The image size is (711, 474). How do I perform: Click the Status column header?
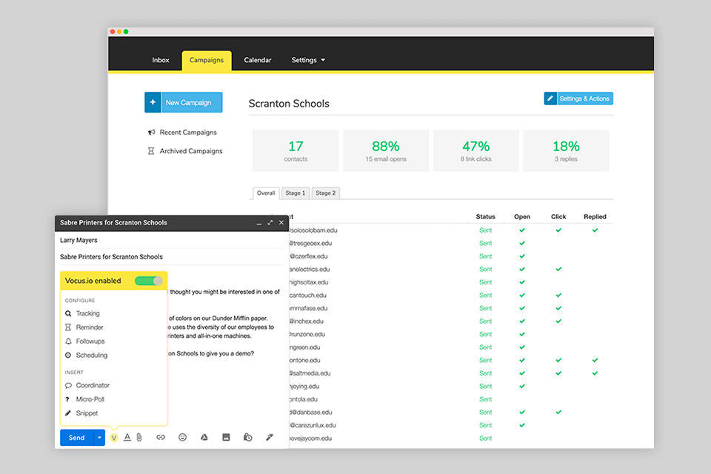(486, 217)
